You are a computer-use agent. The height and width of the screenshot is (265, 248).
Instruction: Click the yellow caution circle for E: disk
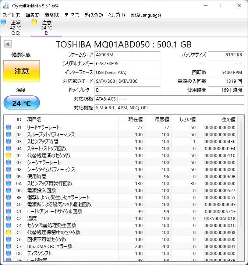click(x=34, y=22)
